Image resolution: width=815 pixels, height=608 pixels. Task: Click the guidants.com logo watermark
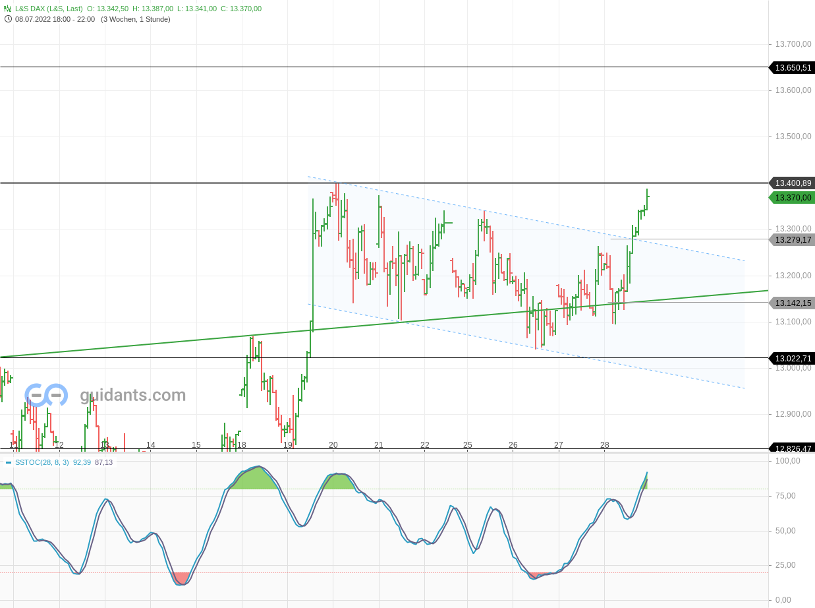(46, 395)
